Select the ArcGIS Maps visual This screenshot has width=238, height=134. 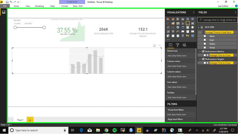[193, 36]
